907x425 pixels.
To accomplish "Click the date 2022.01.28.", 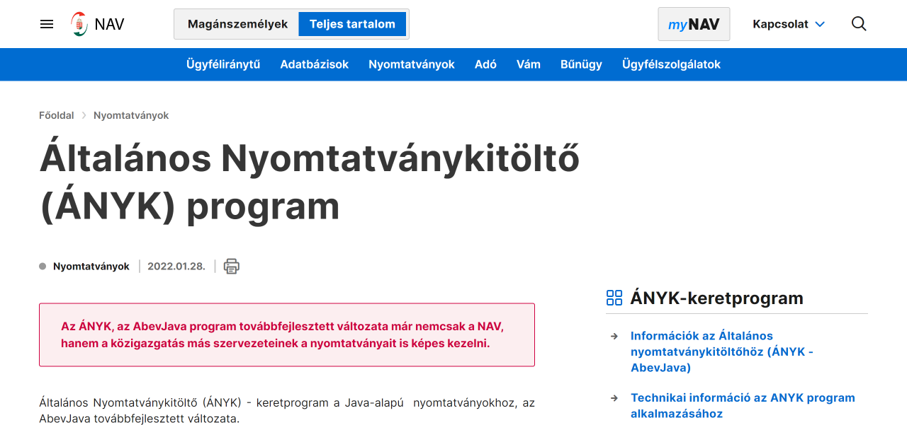I will 176,267.
